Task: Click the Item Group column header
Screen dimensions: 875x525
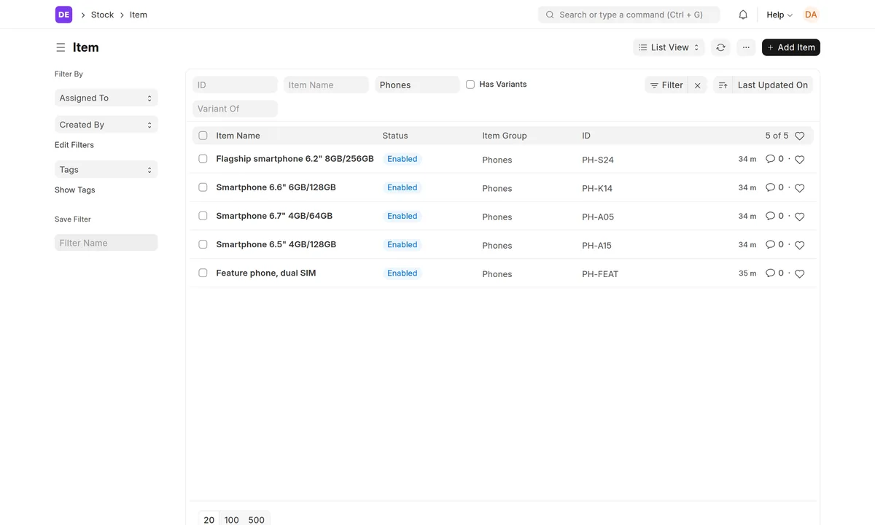Action: 505,136
